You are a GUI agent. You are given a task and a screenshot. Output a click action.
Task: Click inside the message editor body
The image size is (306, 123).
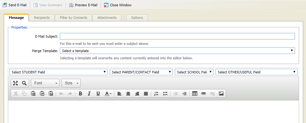153,111
